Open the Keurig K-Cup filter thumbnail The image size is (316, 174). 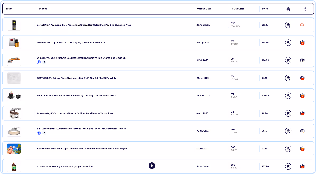point(14,113)
